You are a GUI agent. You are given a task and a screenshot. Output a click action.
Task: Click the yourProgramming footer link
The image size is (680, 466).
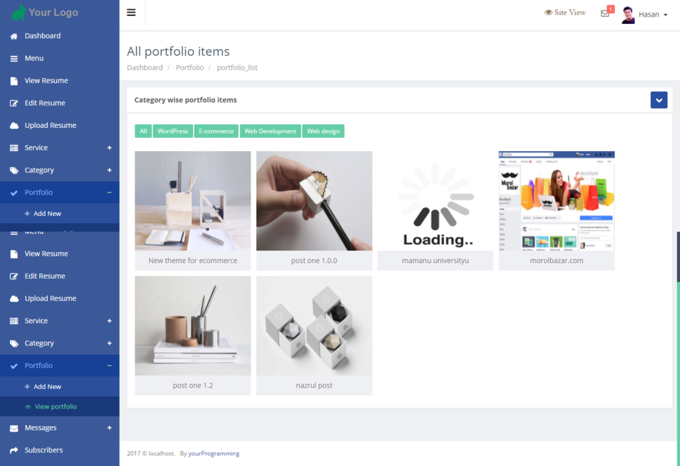[214, 453]
